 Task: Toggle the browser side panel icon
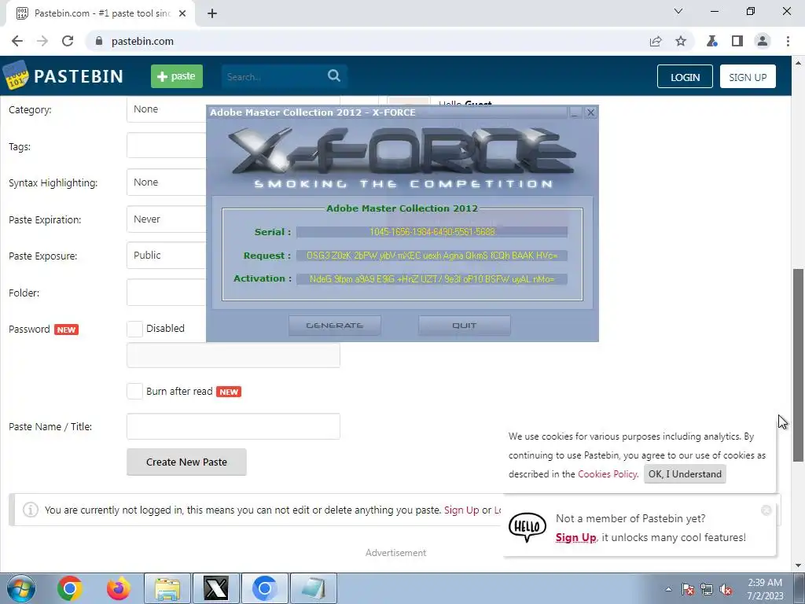[x=737, y=41]
